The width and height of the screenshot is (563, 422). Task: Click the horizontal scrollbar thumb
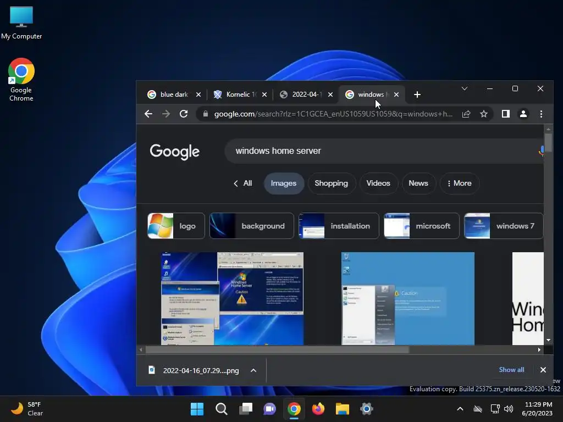(277, 350)
